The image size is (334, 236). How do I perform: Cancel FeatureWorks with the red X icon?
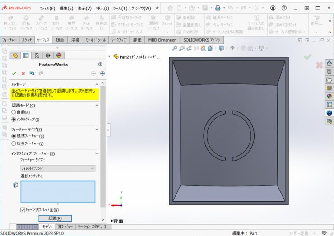click(x=23, y=73)
